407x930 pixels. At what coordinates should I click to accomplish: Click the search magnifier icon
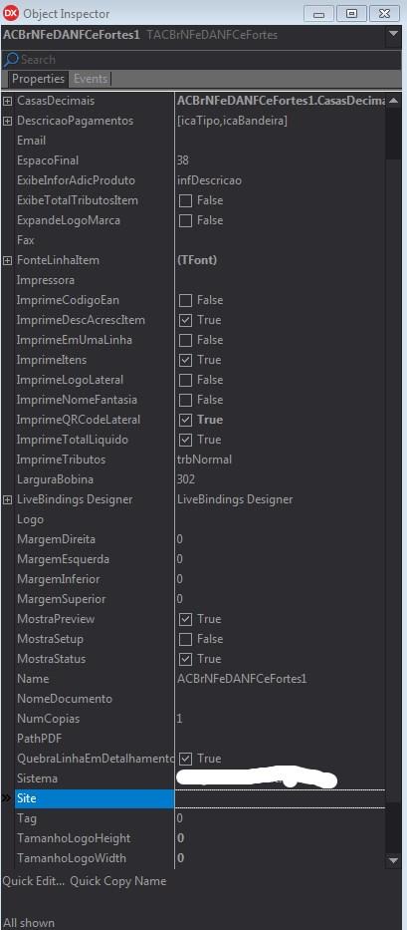[11, 60]
